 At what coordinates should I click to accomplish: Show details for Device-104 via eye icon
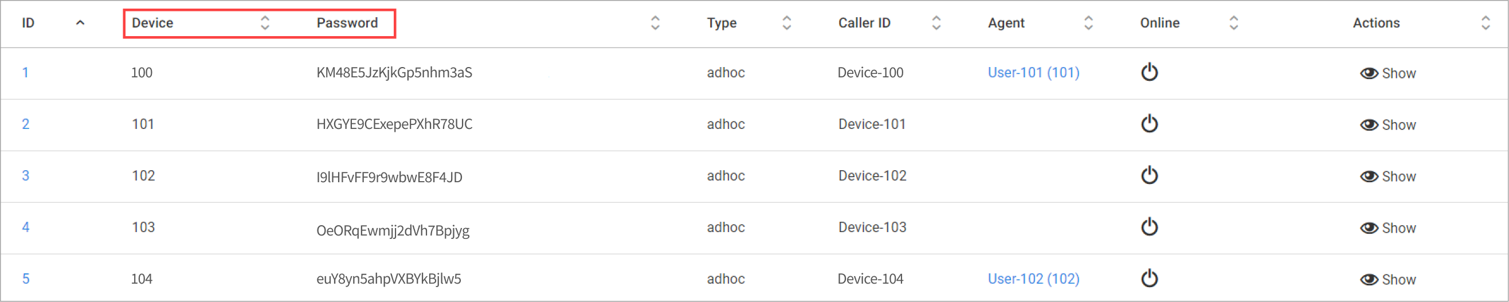1369,279
